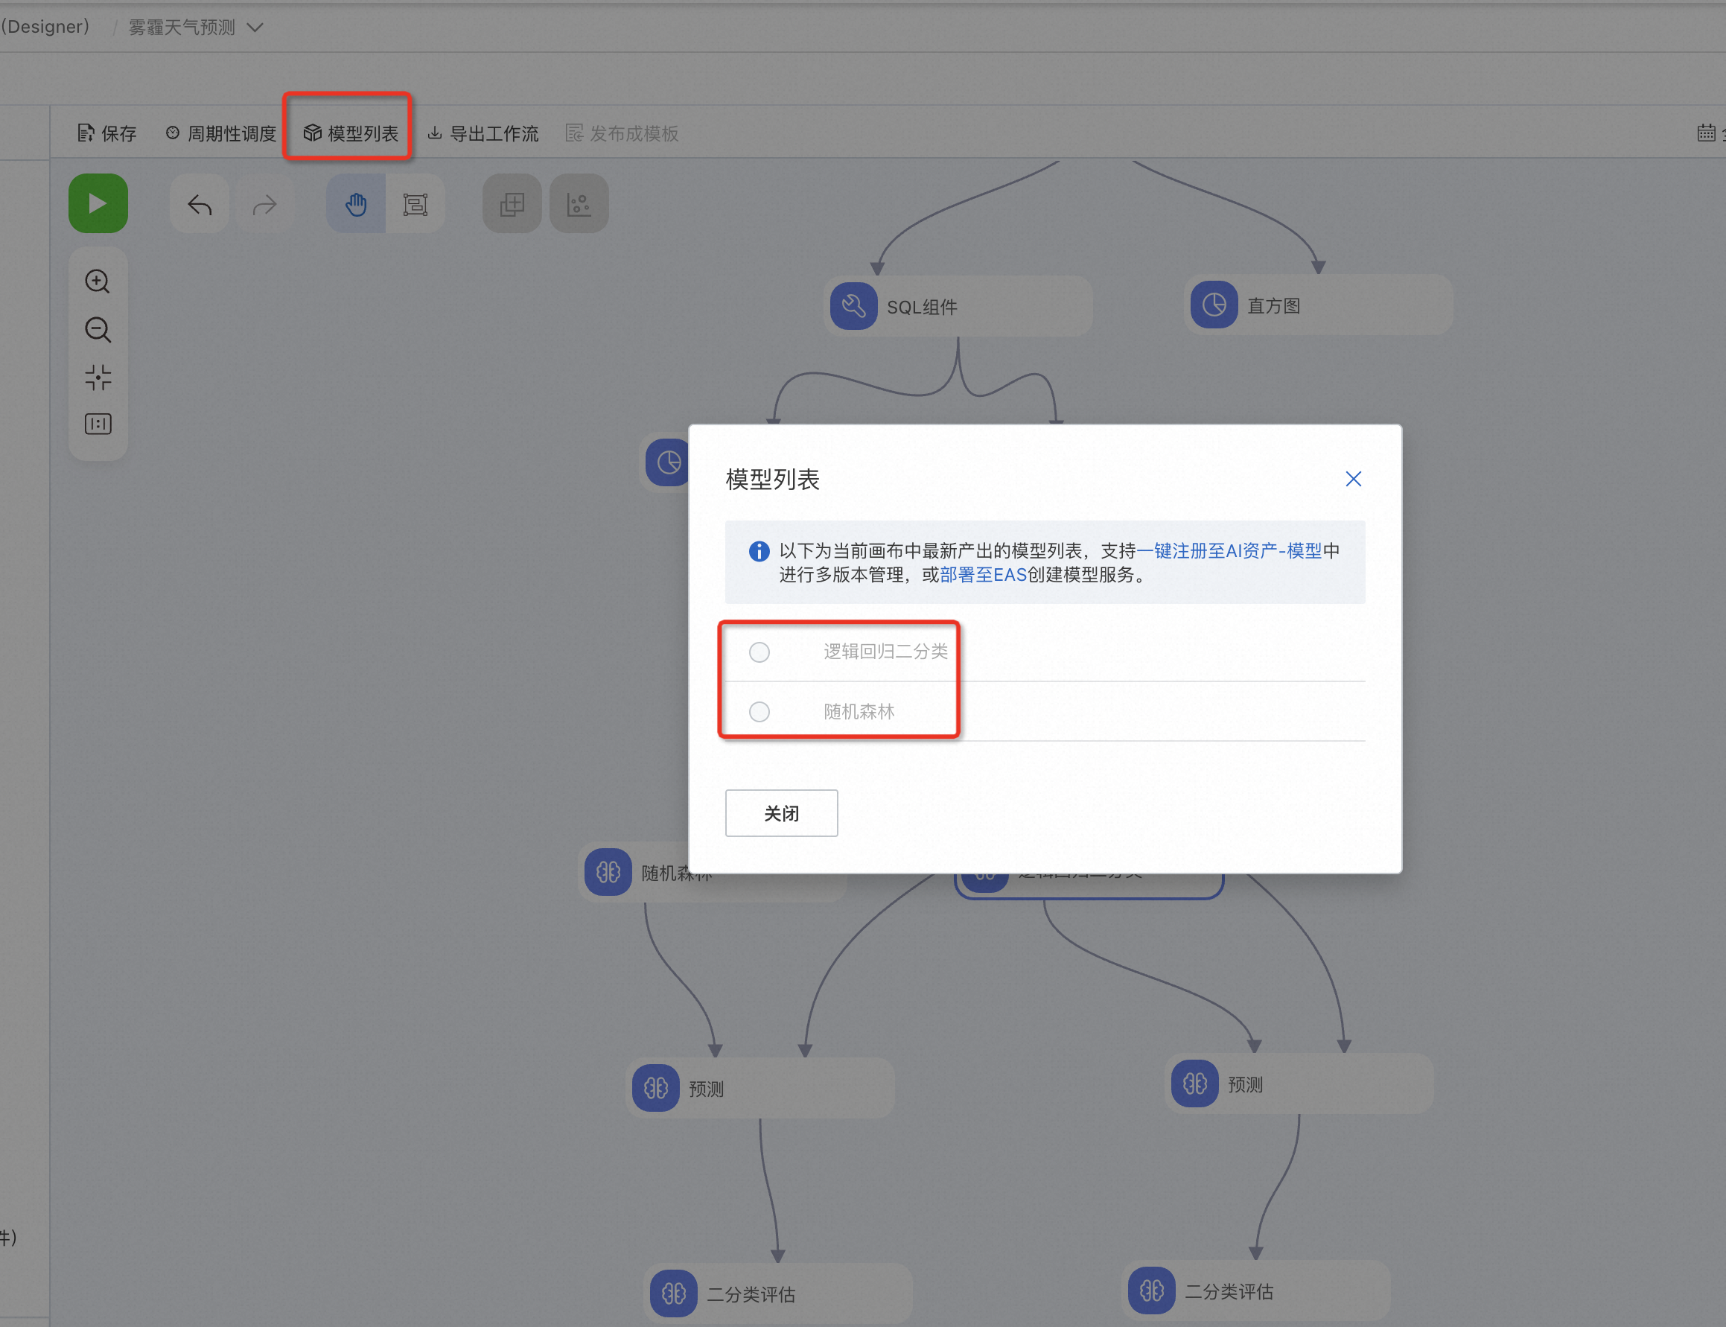Viewport: 1726px width, 1327px height.
Task: Click the 模型列表 dialog title
Action: (773, 480)
